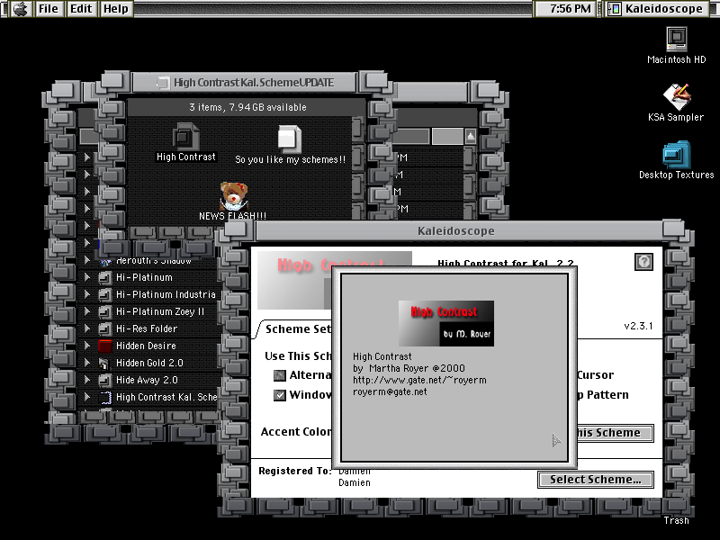Click the "3 items, 7.94 GB available" header

point(247,107)
